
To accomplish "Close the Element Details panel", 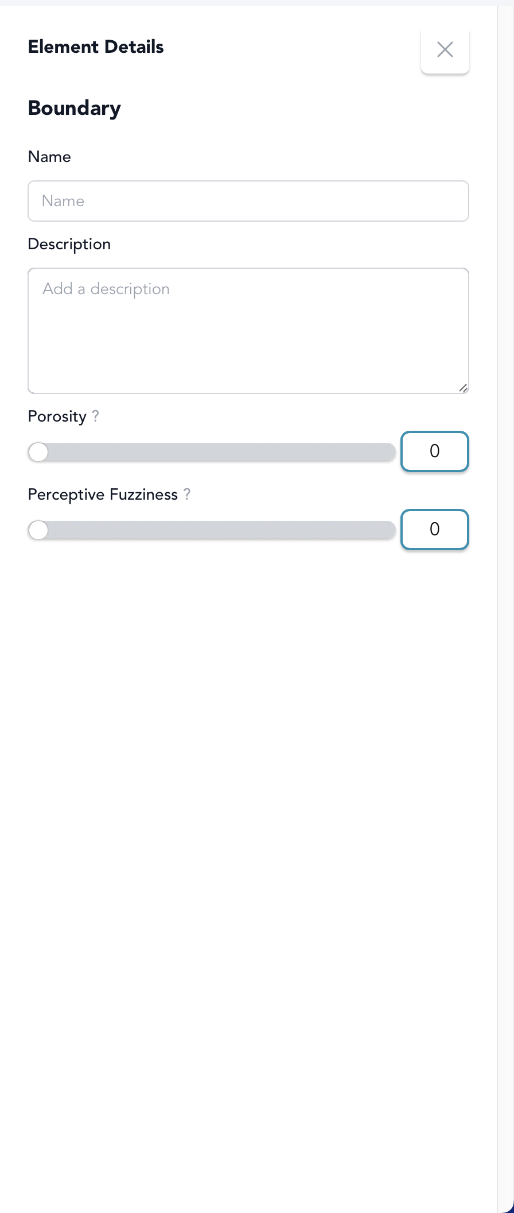I will tap(445, 49).
